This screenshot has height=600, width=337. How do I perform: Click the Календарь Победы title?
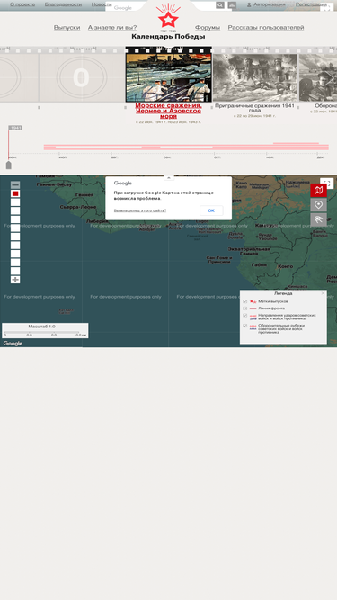[x=168, y=37]
